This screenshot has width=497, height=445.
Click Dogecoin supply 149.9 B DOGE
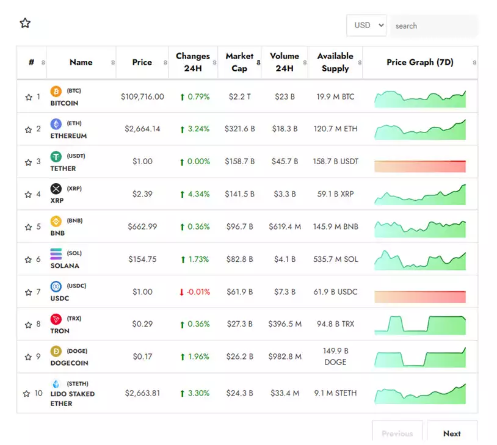pos(335,356)
